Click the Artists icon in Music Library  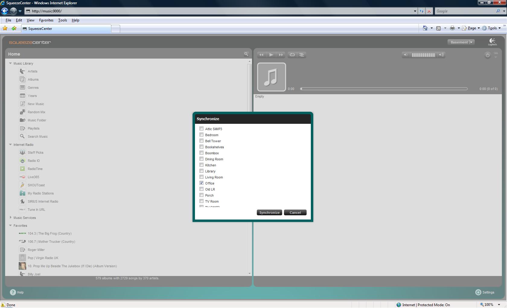pyautogui.click(x=22, y=71)
